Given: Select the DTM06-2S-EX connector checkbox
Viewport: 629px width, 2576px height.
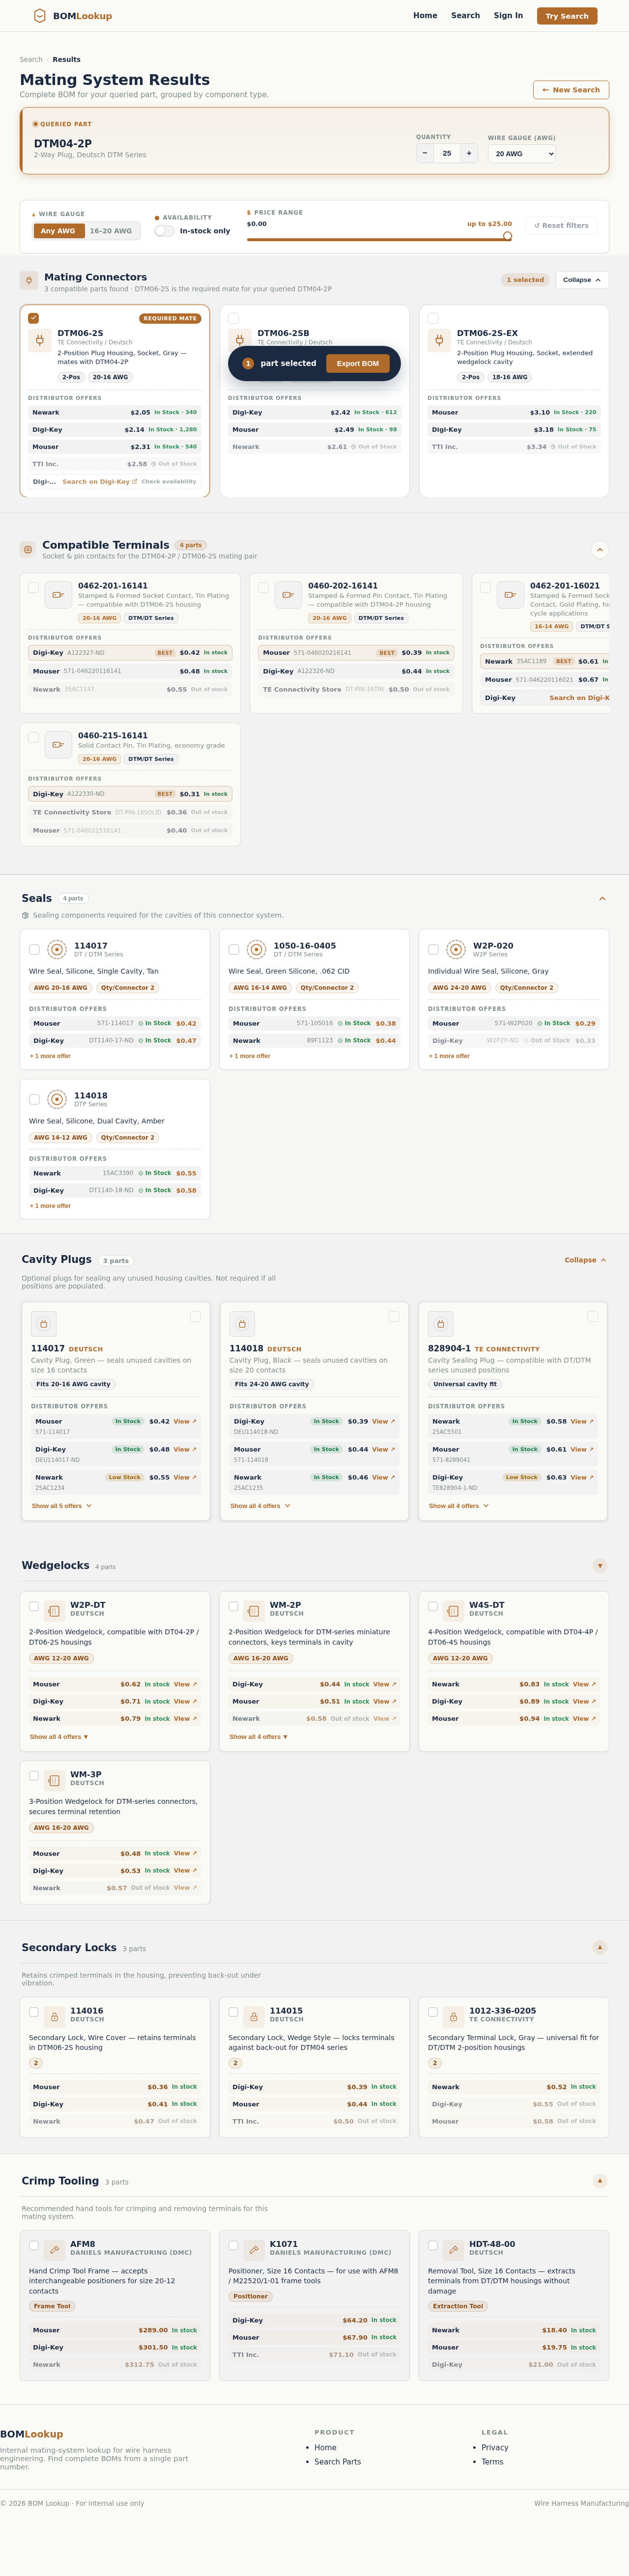Looking at the screenshot, I should [x=433, y=318].
